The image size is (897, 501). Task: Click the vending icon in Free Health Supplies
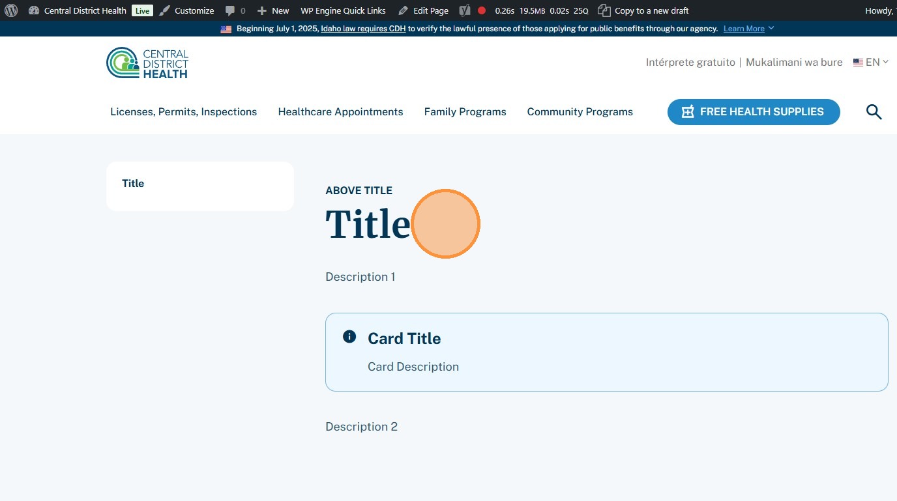[688, 112]
